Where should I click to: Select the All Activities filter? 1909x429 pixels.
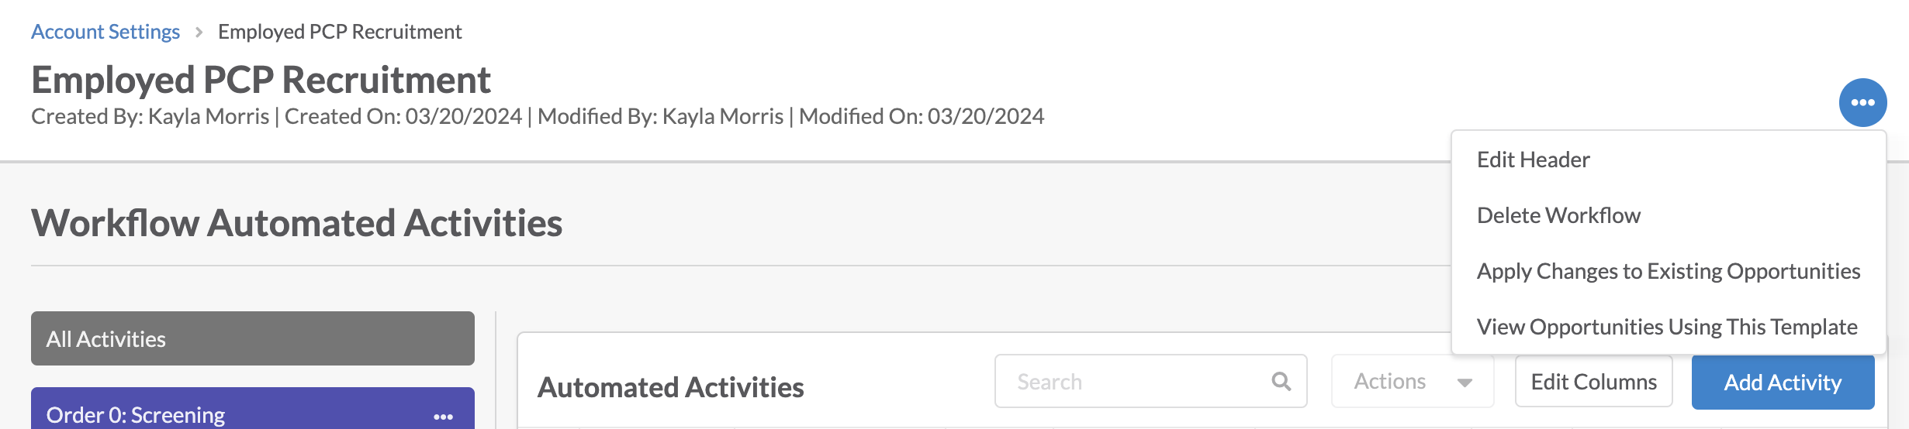[253, 338]
